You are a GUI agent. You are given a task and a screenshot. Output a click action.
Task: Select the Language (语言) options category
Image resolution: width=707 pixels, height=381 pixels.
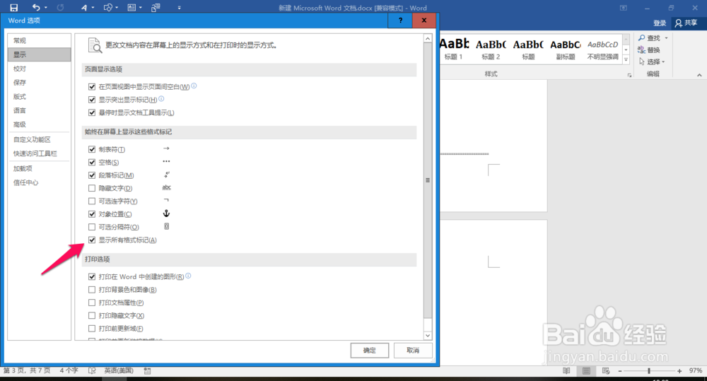tap(39, 110)
